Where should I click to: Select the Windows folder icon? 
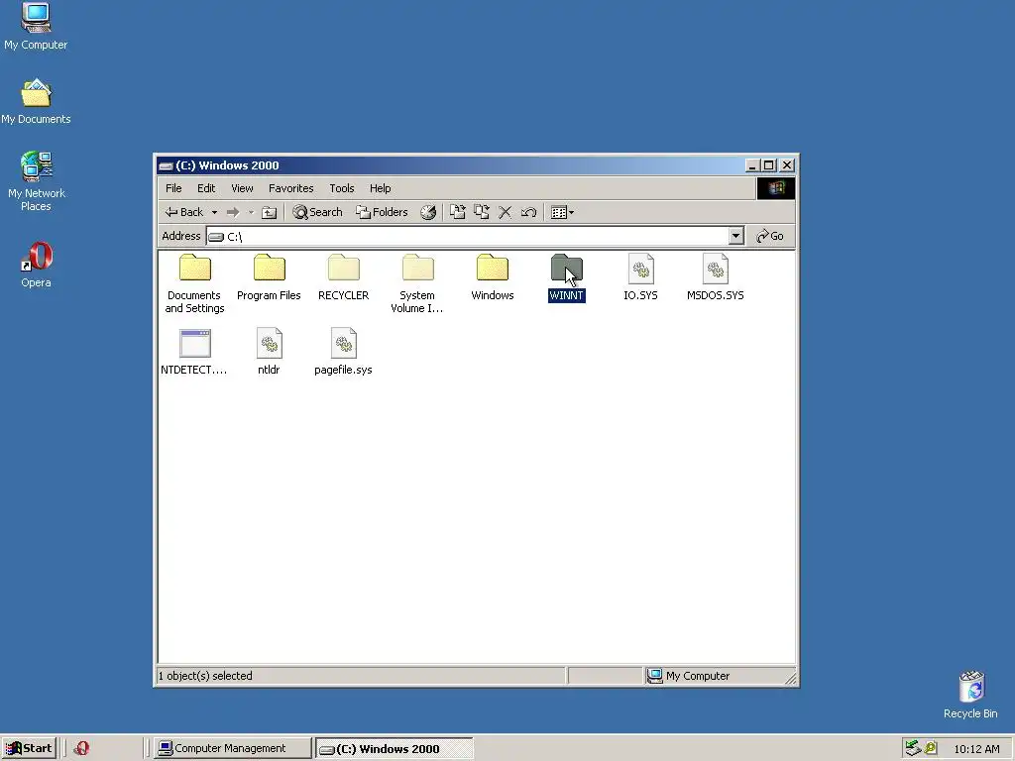[x=493, y=268]
